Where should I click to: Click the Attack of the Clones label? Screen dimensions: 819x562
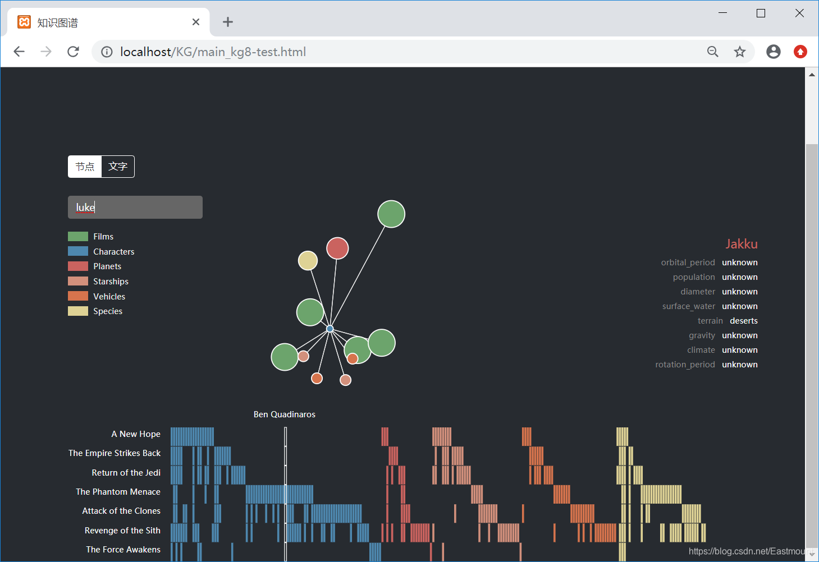[121, 511]
